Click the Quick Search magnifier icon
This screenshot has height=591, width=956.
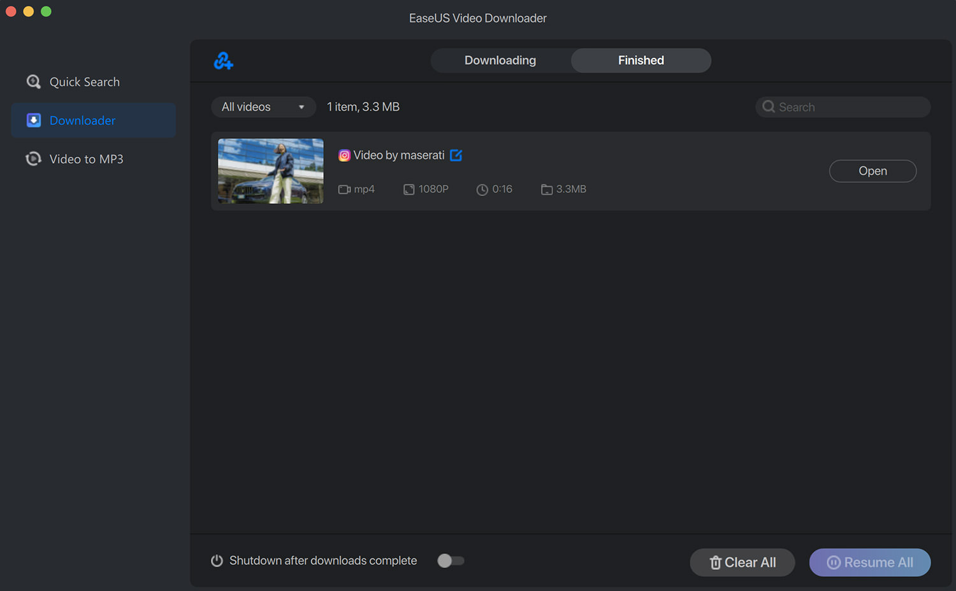click(33, 82)
